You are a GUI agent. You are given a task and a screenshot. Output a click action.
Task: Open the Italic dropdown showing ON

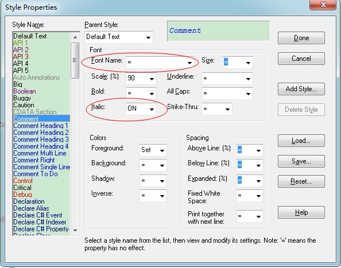coord(141,108)
